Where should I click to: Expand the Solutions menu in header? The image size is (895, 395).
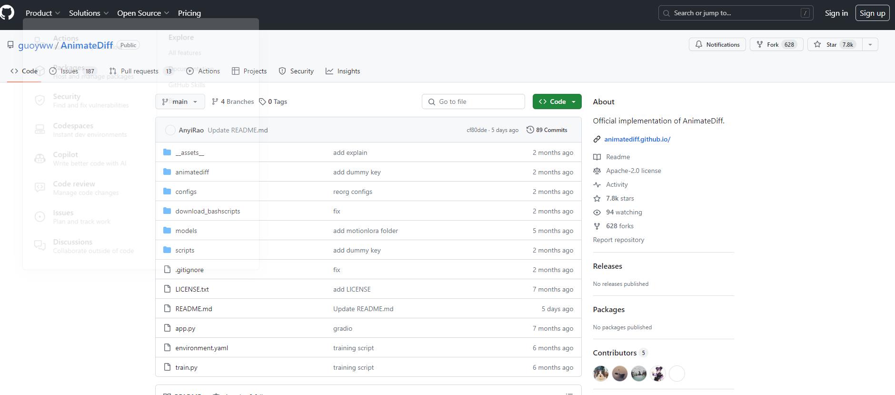pos(89,13)
